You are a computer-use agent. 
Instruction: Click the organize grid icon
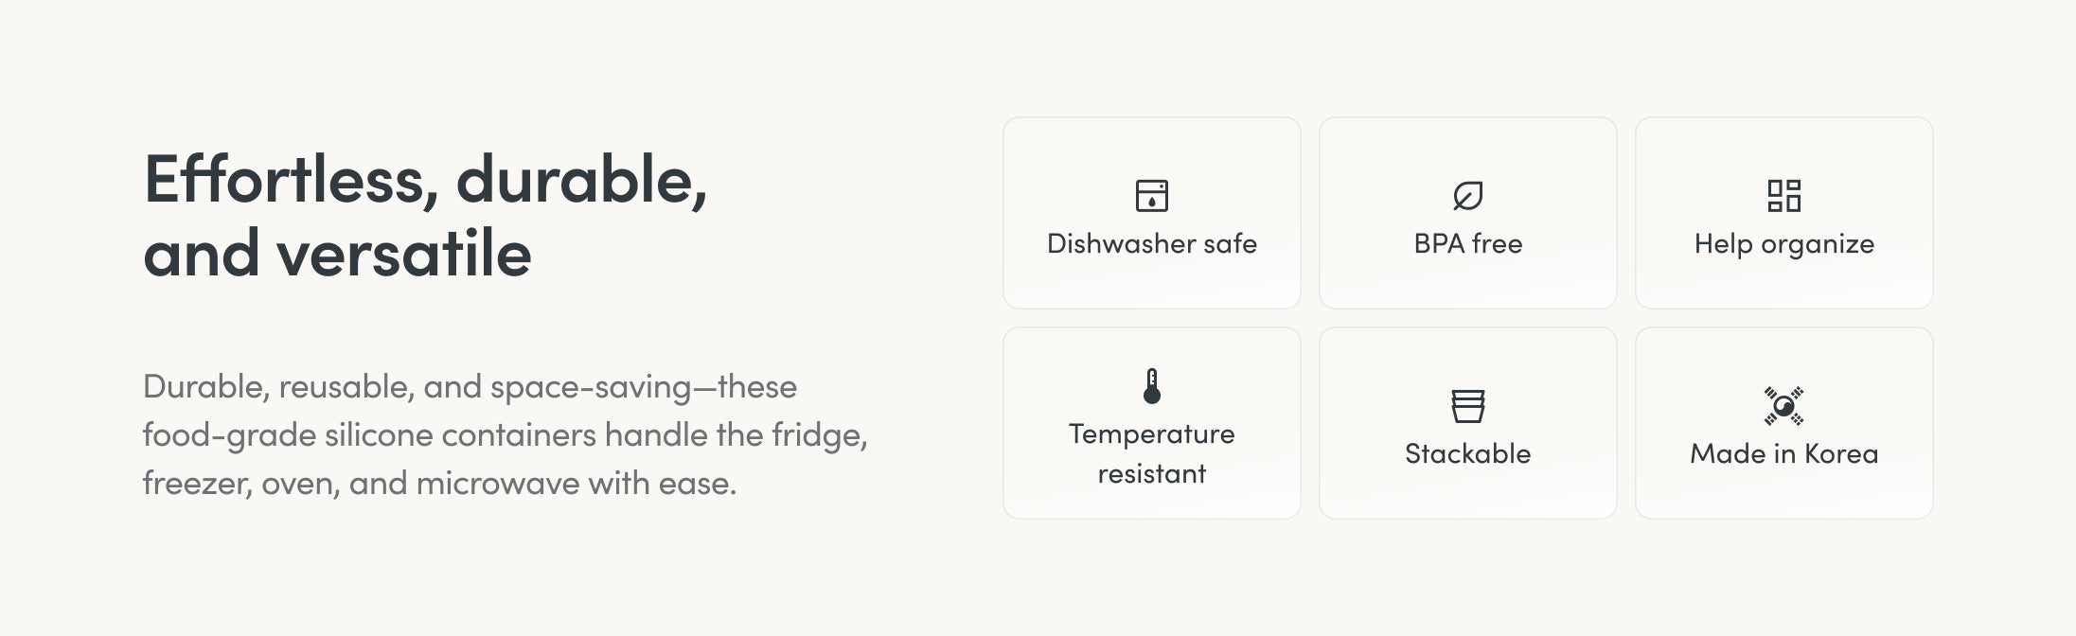(1783, 196)
